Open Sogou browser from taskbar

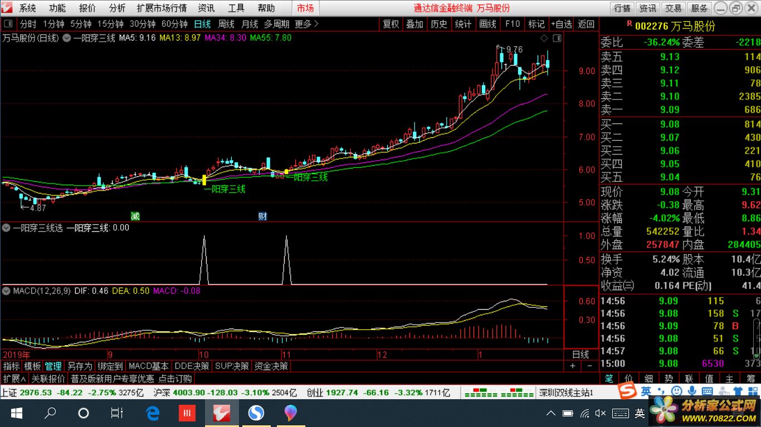(256, 413)
